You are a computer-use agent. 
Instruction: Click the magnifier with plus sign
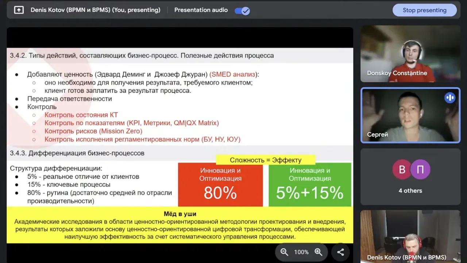tap(319, 252)
